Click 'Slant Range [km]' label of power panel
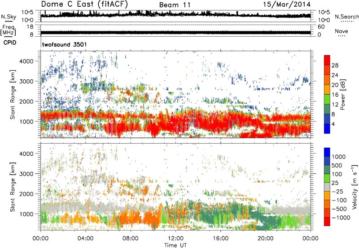This screenshot has height=248, width=359. pyautogui.click(x=13, y=94)
